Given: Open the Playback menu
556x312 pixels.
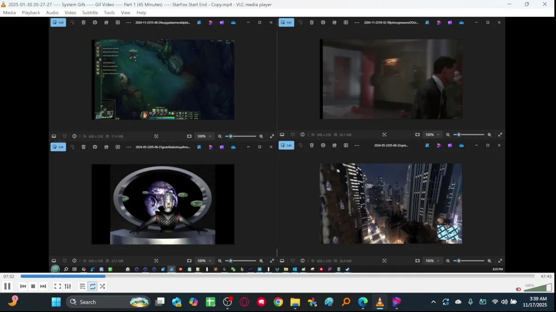Looking at the screenshot, I should click(31, 13).
